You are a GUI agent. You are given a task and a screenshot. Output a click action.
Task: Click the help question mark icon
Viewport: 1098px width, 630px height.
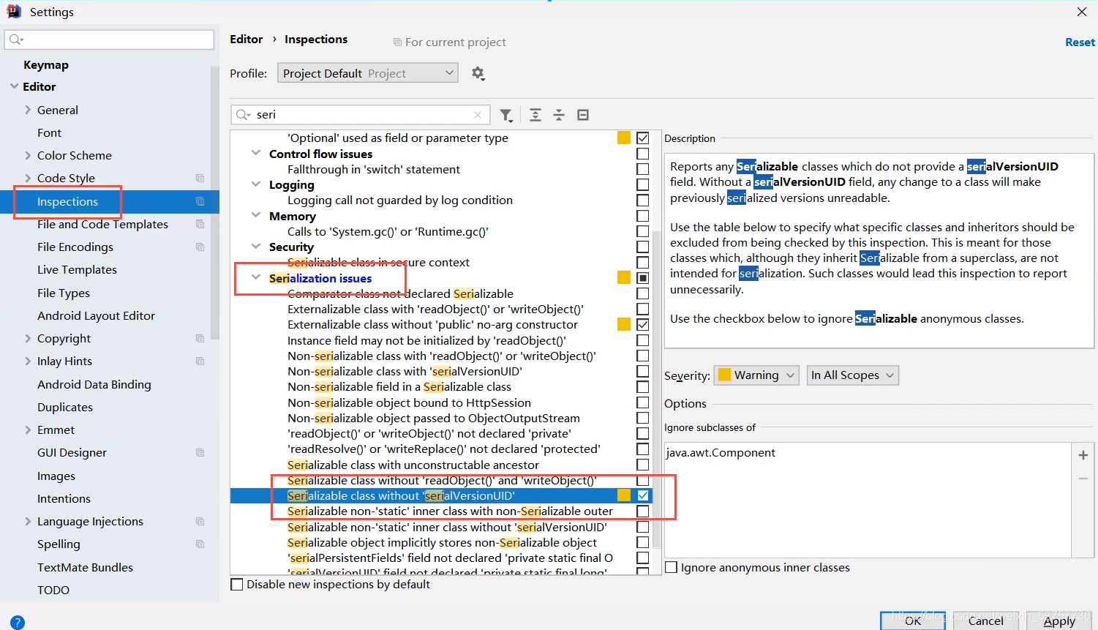[x=18, y=623]
